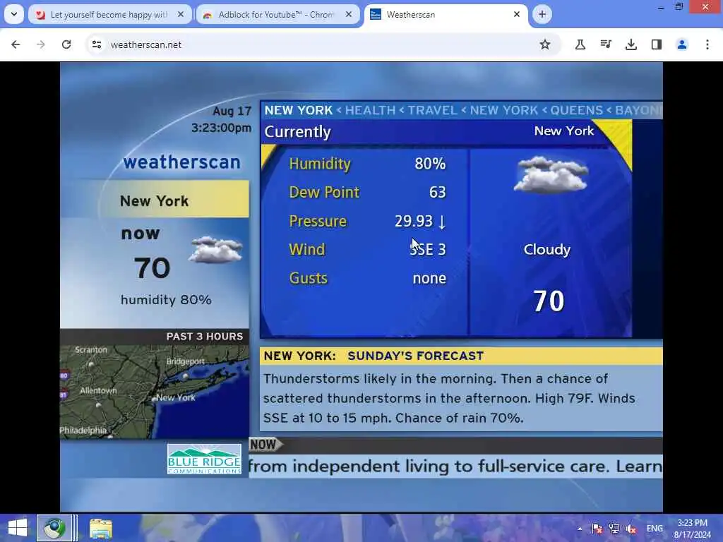Click the Chrome taskbar icon
This screenshot has height=542, width=723.
click(x=54, y=528)
